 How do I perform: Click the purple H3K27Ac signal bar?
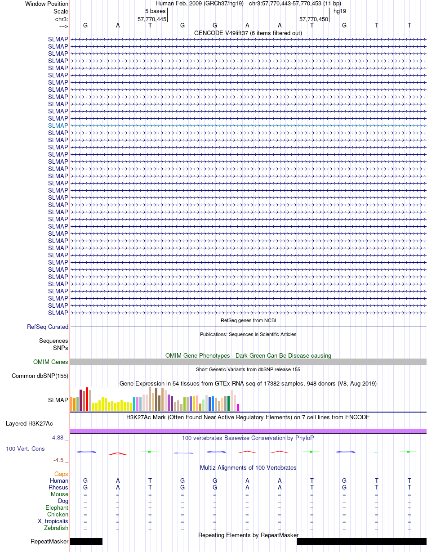point(248,431)
